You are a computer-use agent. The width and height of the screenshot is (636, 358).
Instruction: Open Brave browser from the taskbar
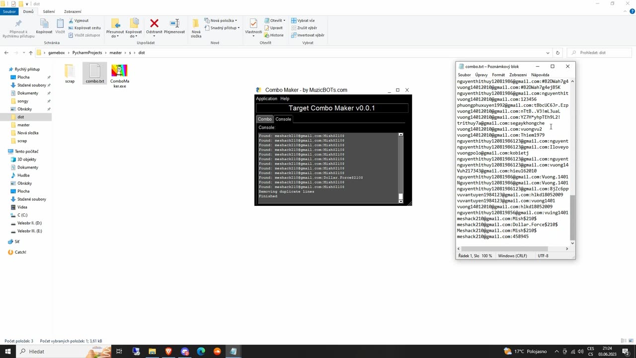click(x=168, y=352)
